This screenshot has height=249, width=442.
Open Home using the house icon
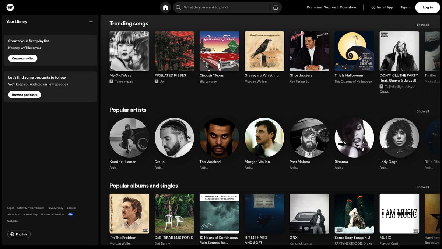click(x=165, y=7)
